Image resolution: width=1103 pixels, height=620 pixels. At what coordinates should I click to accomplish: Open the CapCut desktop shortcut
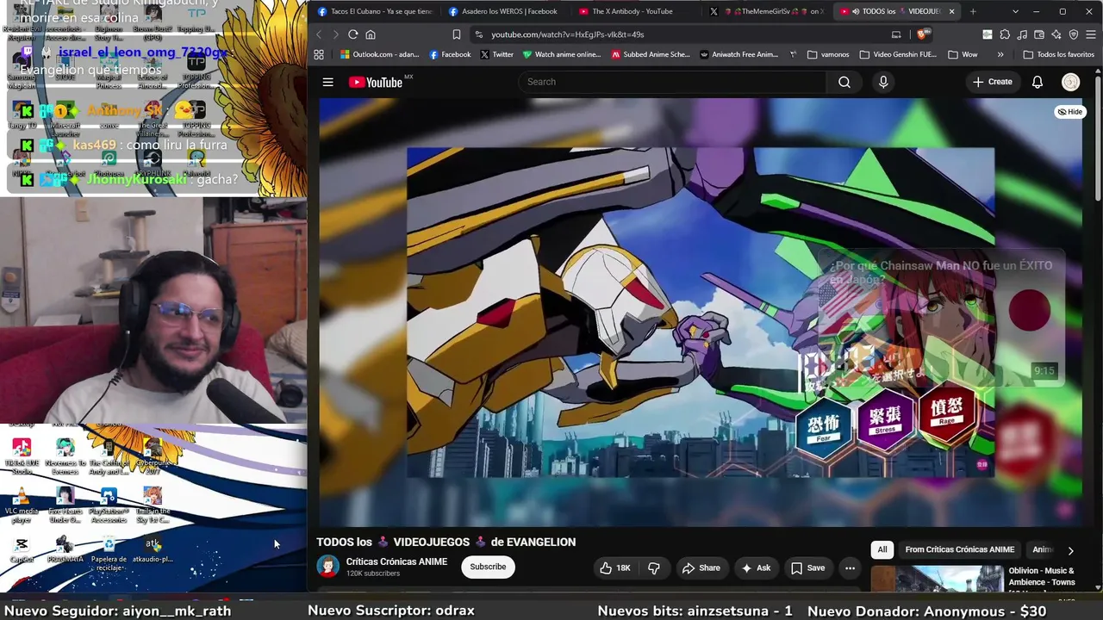(22, 550)
